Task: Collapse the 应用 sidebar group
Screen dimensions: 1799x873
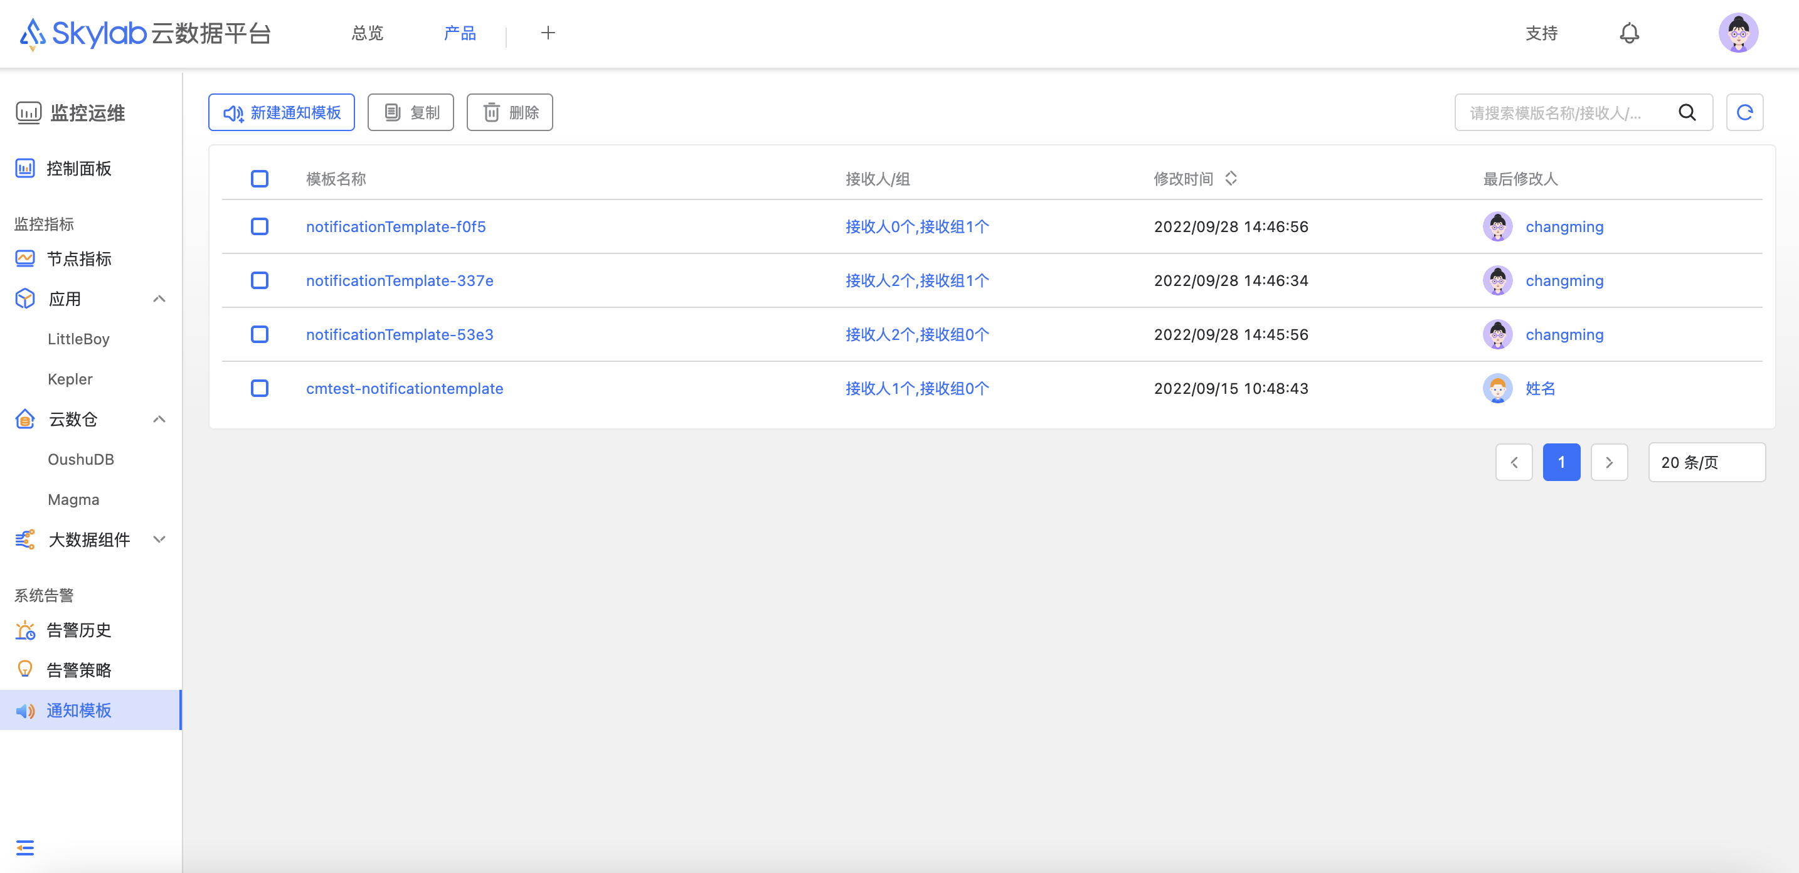Action: coord(159,299)
